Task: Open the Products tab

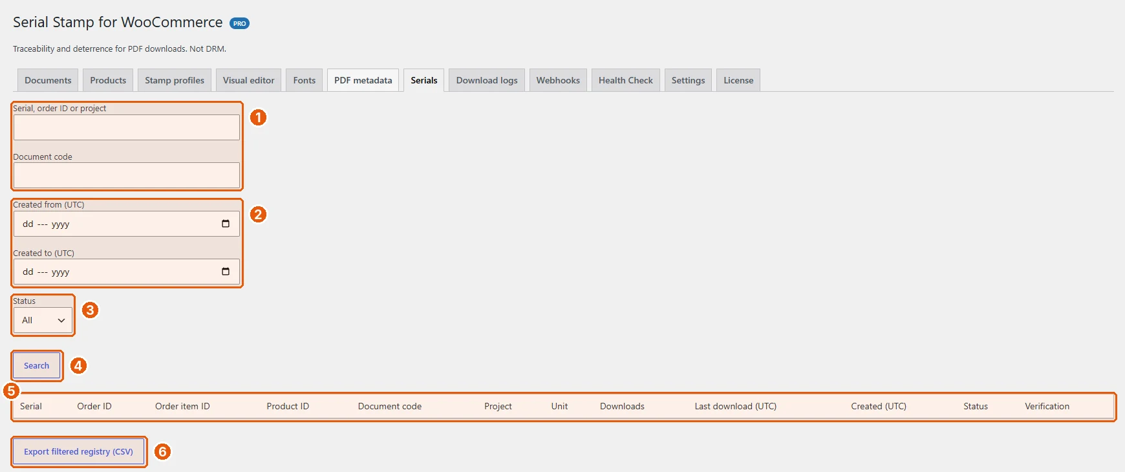Action: pyautogui.click(x=108, y=80)
